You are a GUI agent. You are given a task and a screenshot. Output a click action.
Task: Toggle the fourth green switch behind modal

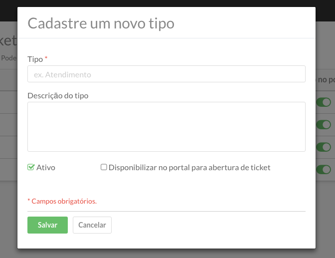point(324,170)
